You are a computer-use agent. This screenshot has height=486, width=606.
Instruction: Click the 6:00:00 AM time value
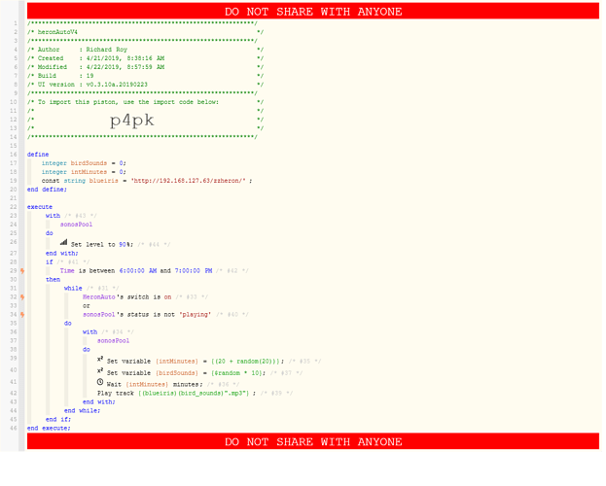[x=138, y=271]
